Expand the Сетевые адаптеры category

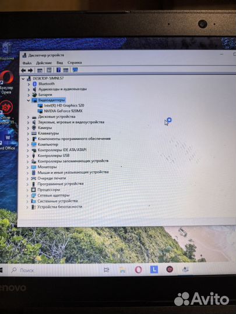point(28,196)
